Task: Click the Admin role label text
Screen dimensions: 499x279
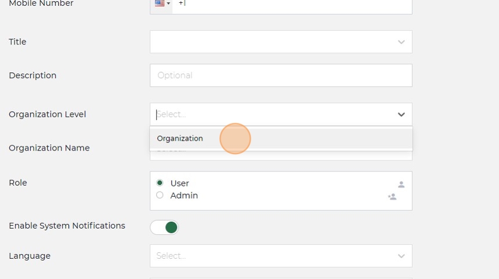Action: click(x=185, y=196)
